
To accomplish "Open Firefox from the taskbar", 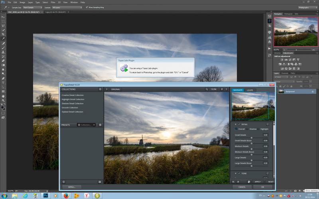I will pyautogui.click(x=66, y=196).
